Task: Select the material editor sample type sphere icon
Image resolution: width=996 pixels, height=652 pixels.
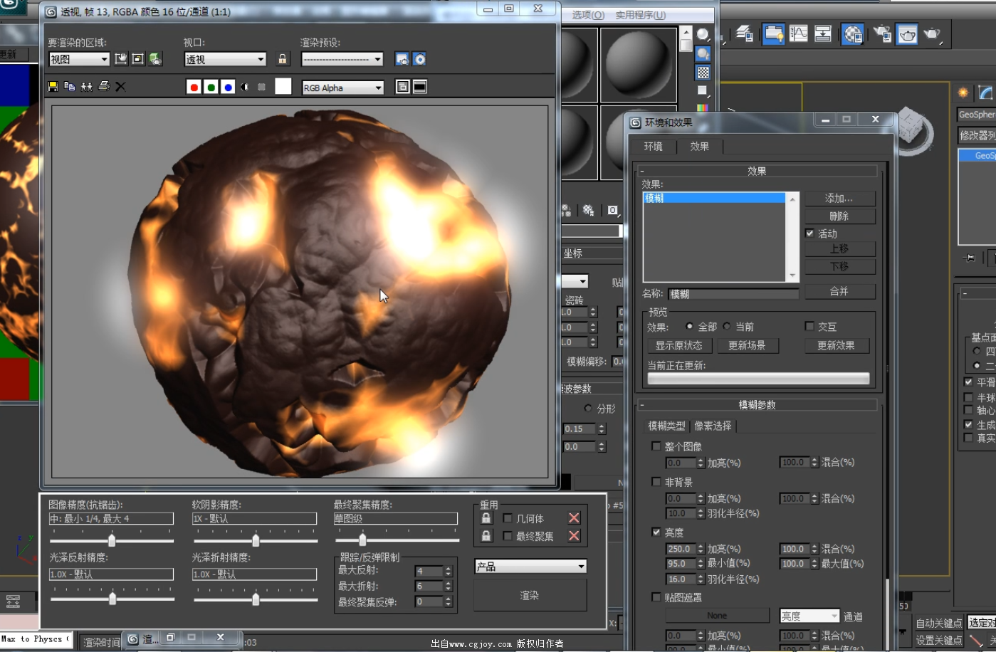Action: tap(703, 35)
